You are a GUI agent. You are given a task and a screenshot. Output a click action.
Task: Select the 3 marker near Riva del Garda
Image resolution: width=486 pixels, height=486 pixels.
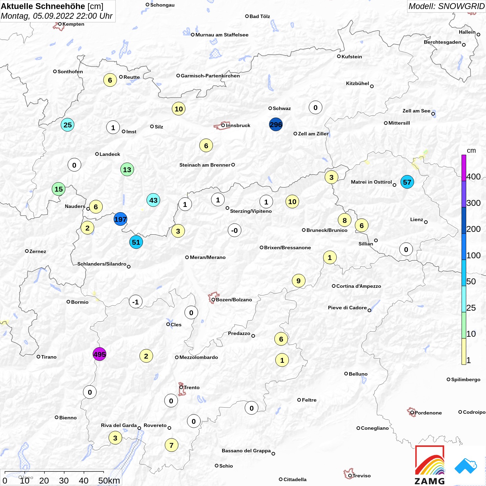(115, 438)
